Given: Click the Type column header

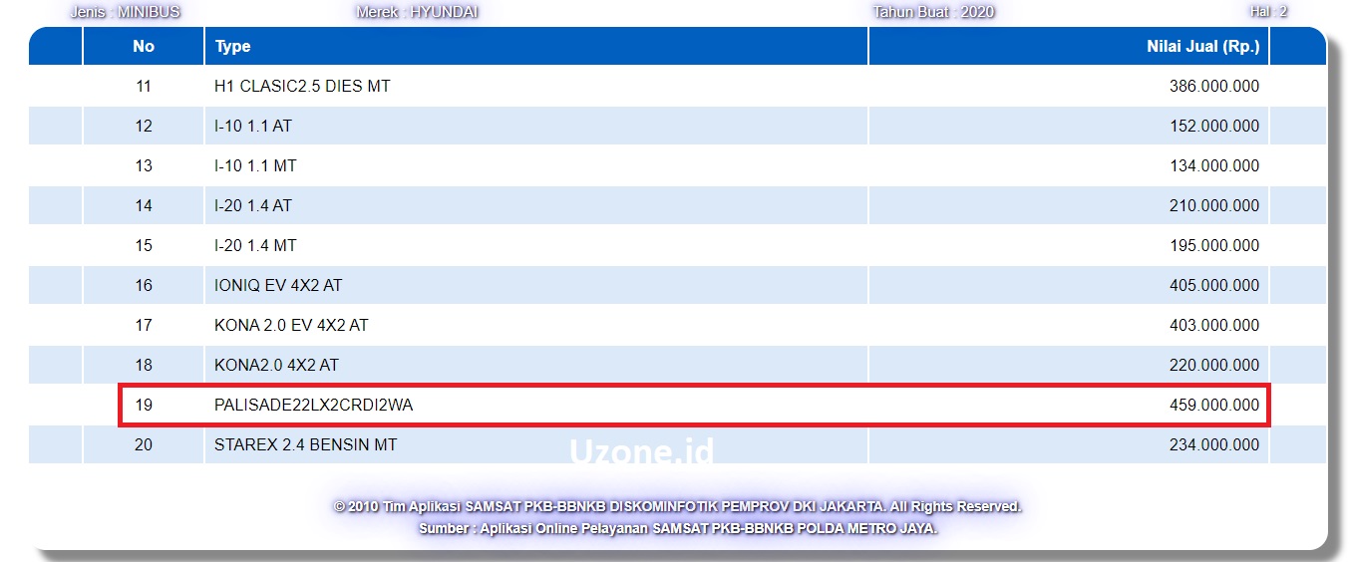Looking at the screenshot, I should (x=536, y=46).
